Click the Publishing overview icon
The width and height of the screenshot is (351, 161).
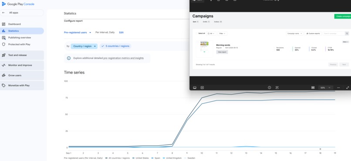click(3, 37)
